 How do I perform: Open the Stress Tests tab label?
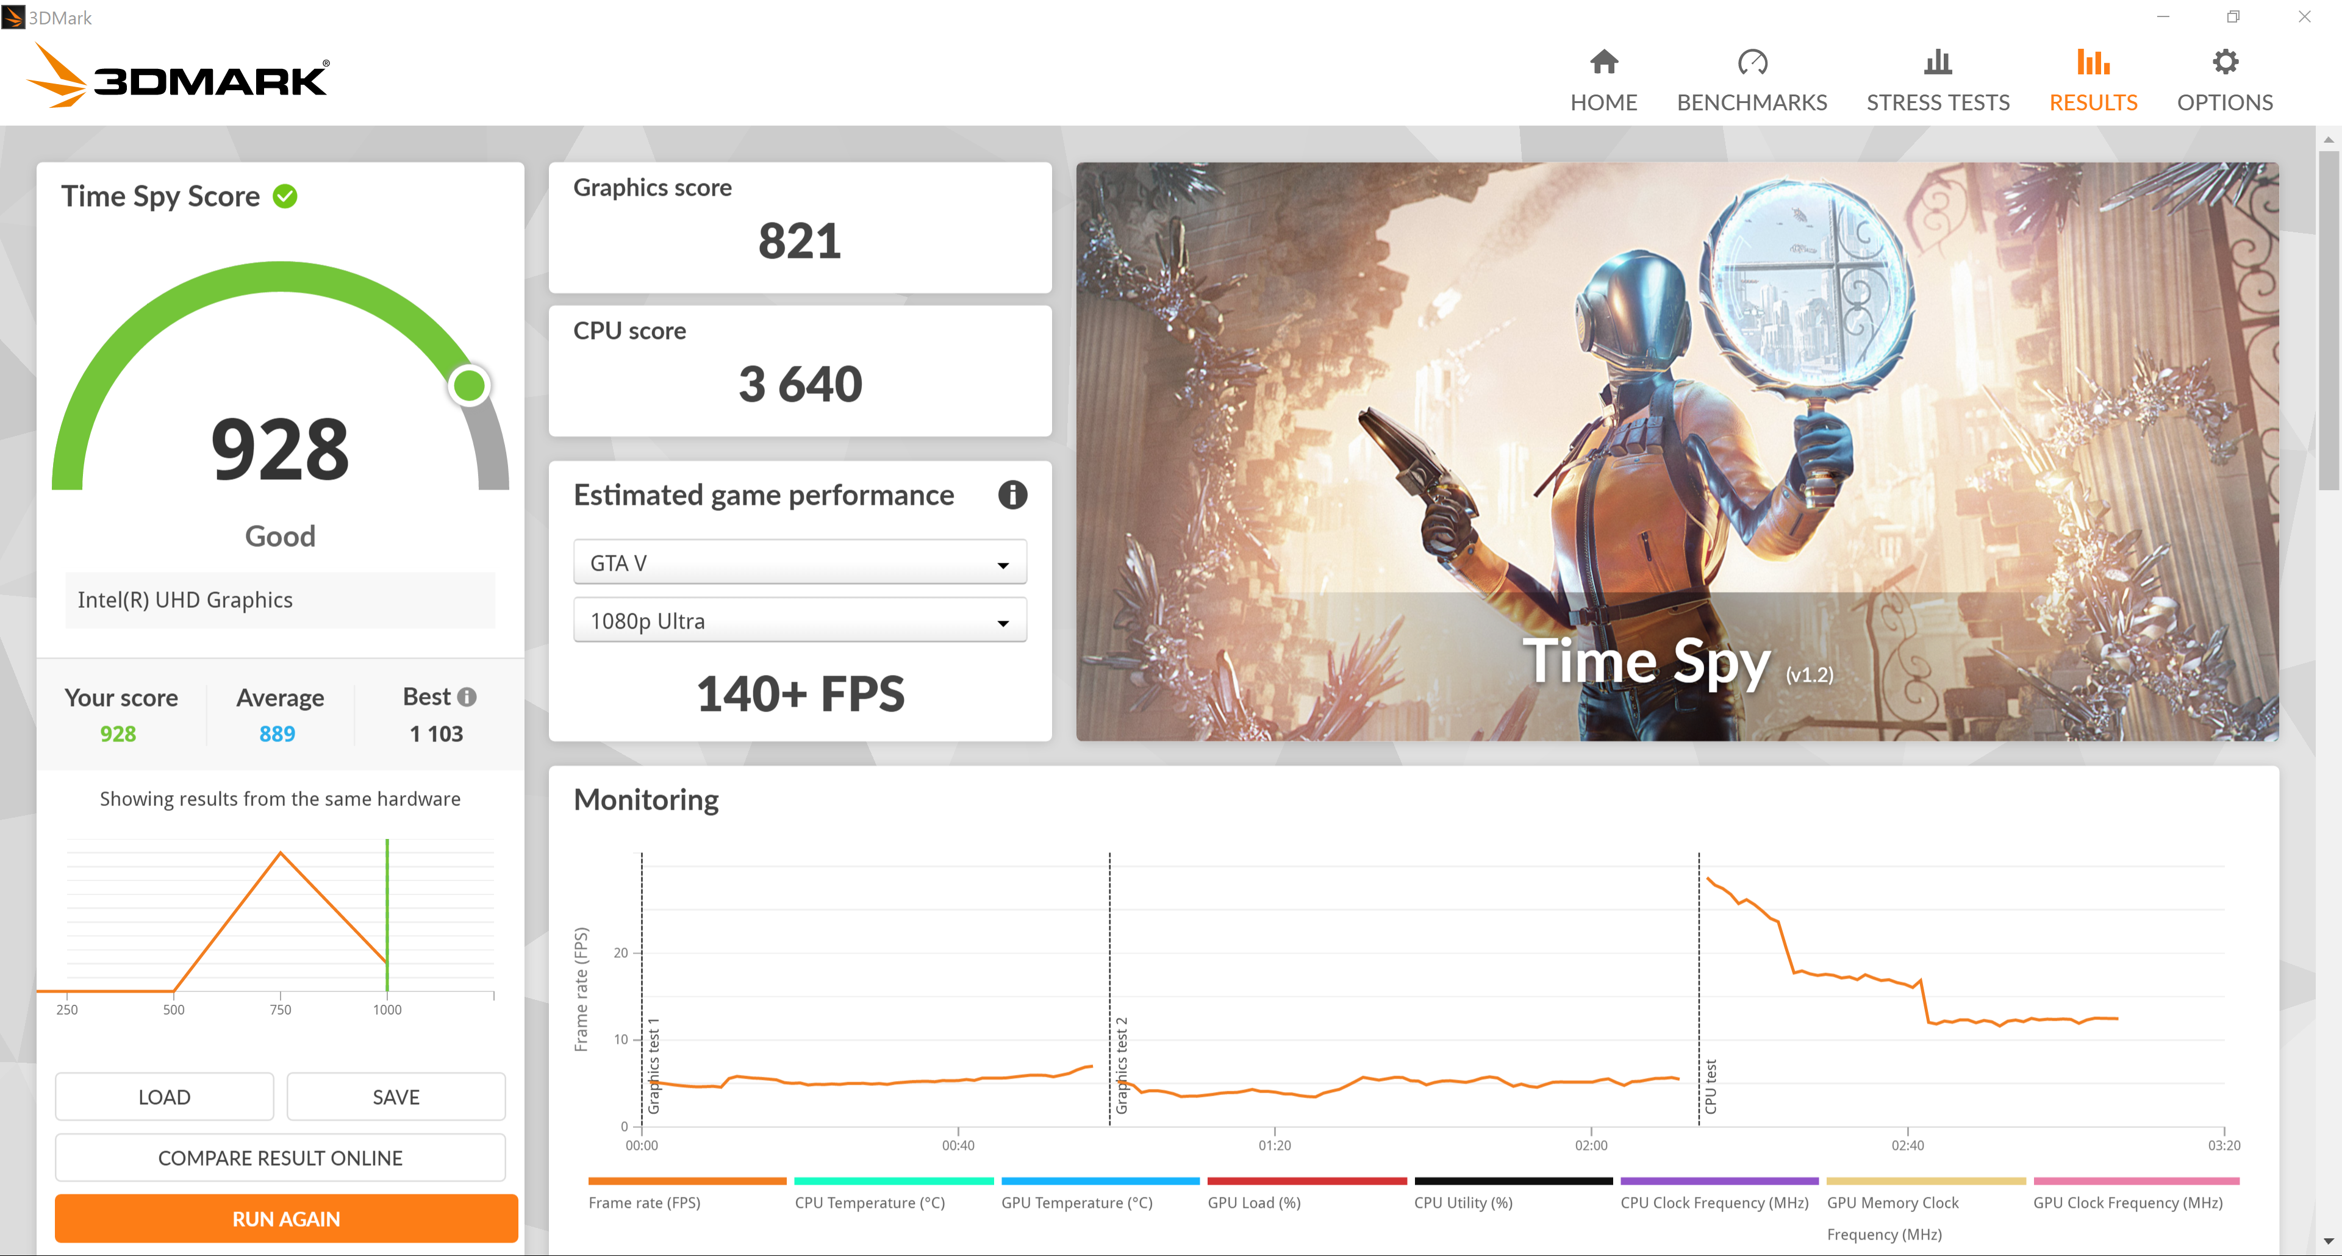1938,102
